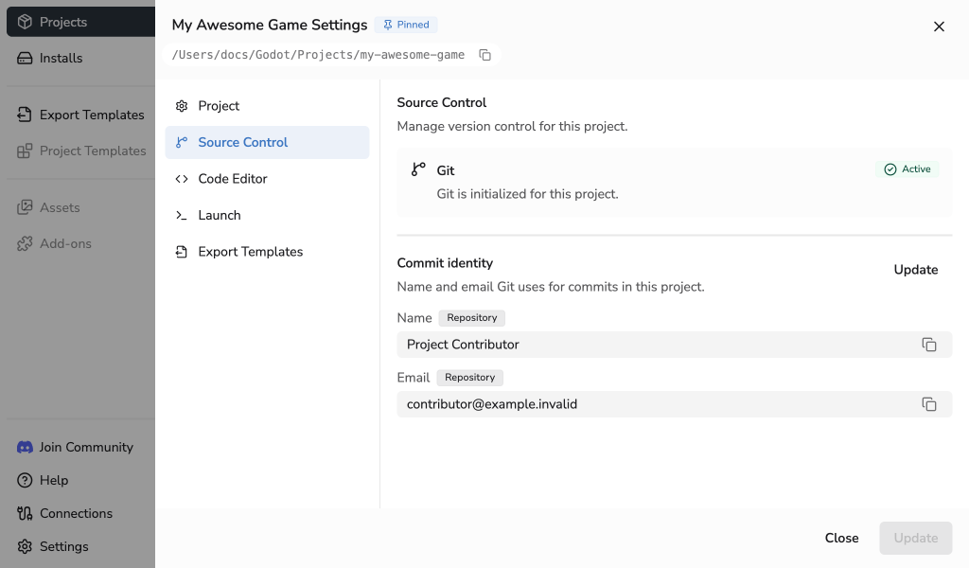Click the Assets icon in sidebar
Image resolution: width=969 pixels, height=568 pixels.
25,207
